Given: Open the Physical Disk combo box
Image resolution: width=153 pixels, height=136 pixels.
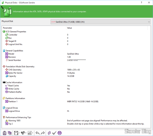Looking at the screenshot, I should [x=100, y=22].
